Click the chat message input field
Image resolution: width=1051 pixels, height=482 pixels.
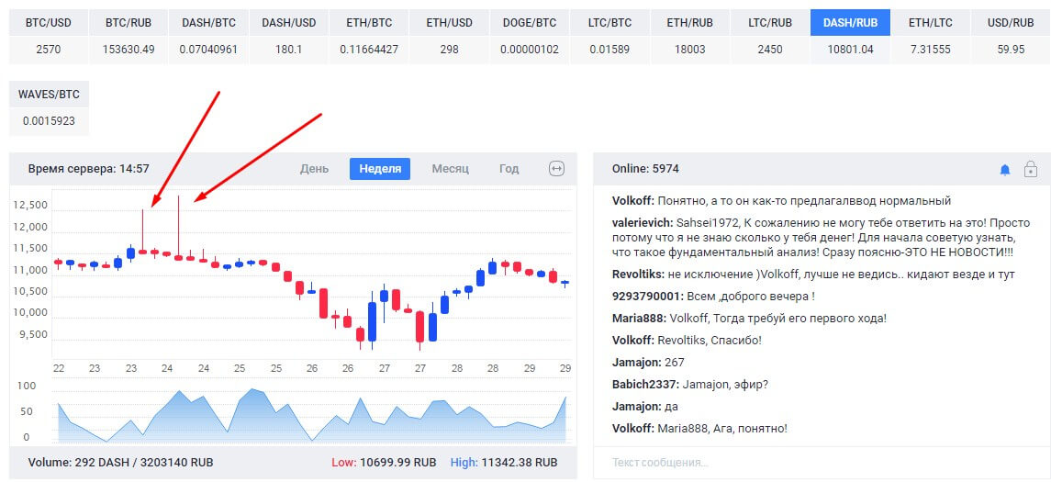(x=820, y=463)
